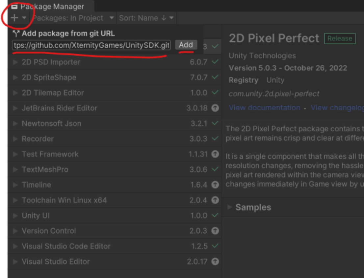Open the Packages: In Project dropdown

(x=73, y=18)
